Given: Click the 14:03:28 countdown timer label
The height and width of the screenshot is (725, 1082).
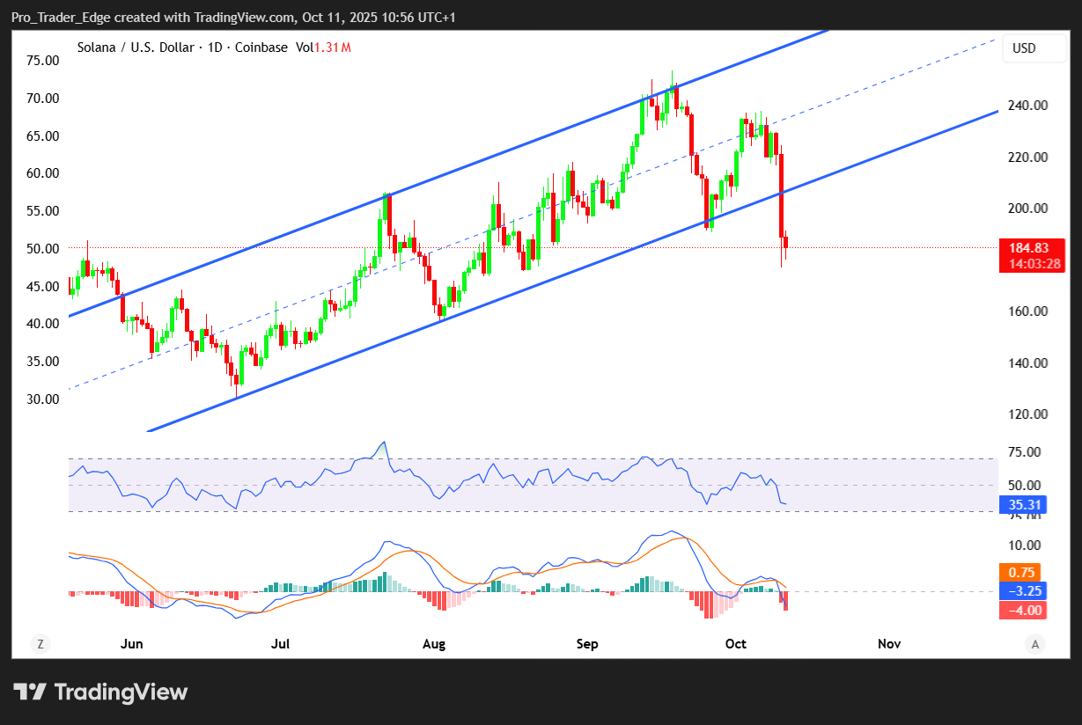Looking at the screenshot, I should 1032,264.
